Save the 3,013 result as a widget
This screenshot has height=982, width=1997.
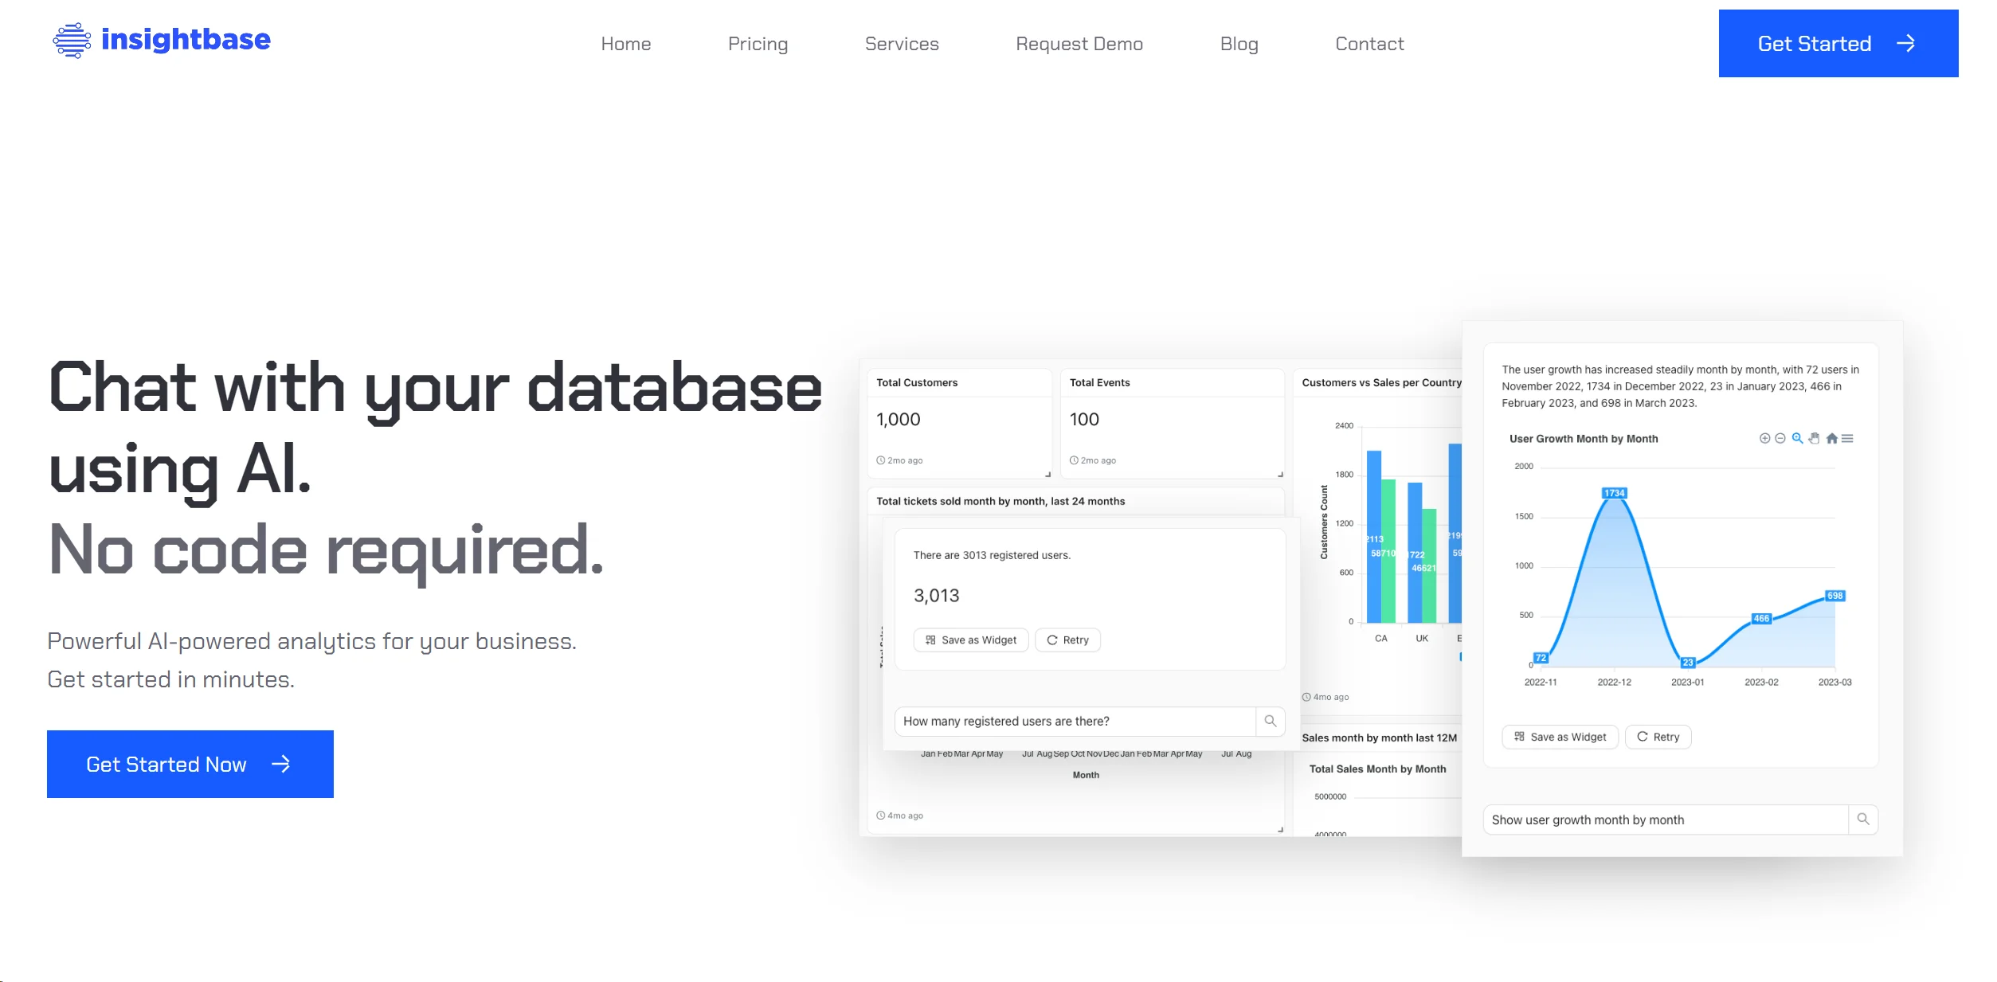pyautogui.click(x=970, y=640)
